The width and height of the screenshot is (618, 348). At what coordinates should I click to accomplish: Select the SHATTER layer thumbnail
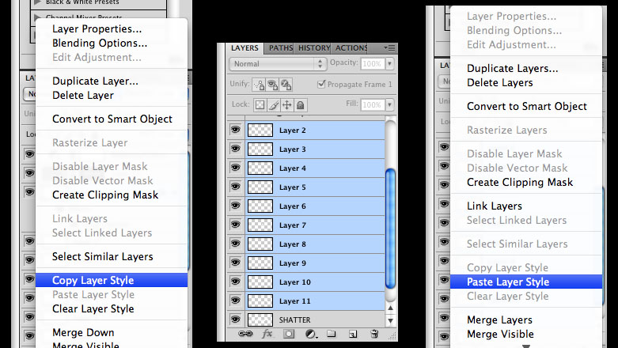260,320
